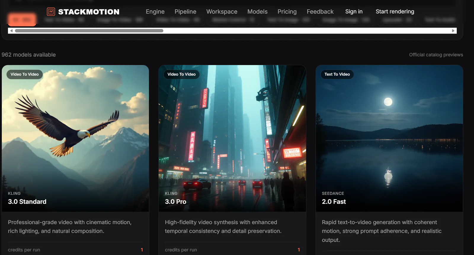474x255 pixels.
Task: Click the Video To Video badge on 3.0 Standard
Action: point(25,74)
